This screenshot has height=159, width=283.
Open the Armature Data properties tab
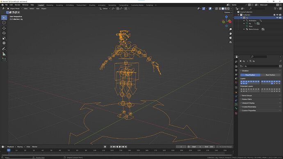(236, 104)
